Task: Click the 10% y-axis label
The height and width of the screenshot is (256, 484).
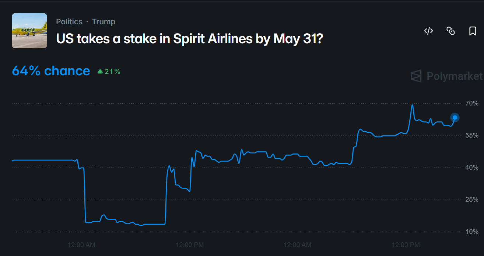Action: pyautogui.click(x=472, y=232)
